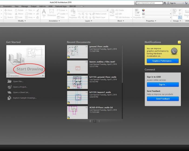
Task: Switch recent documents to thumbnail-and-text view
Action: [x=95, y=121]
